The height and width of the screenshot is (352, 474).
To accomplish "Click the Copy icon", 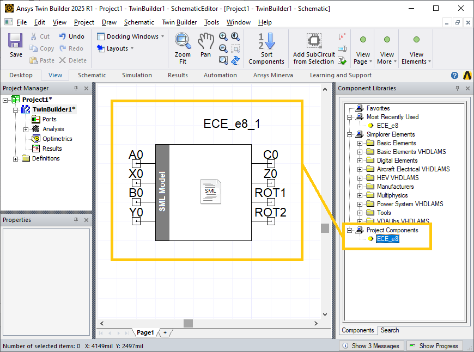I will tap(33, 48).
